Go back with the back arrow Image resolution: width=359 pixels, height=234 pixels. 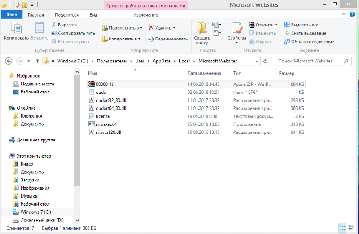pyautogui.click(x=9, y=61)
